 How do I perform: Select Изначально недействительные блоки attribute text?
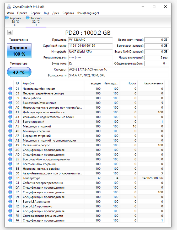(49, 117)
